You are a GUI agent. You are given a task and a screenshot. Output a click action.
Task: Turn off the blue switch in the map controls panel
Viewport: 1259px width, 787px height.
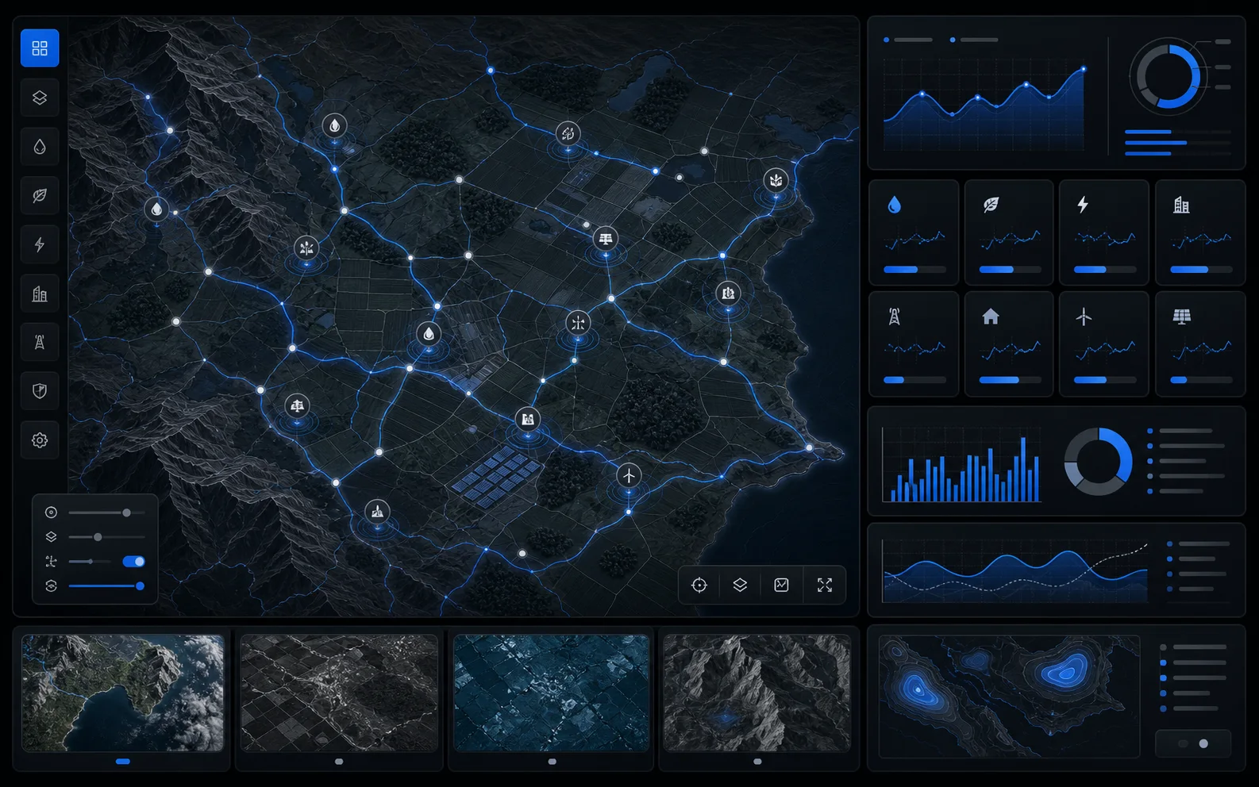133,562
